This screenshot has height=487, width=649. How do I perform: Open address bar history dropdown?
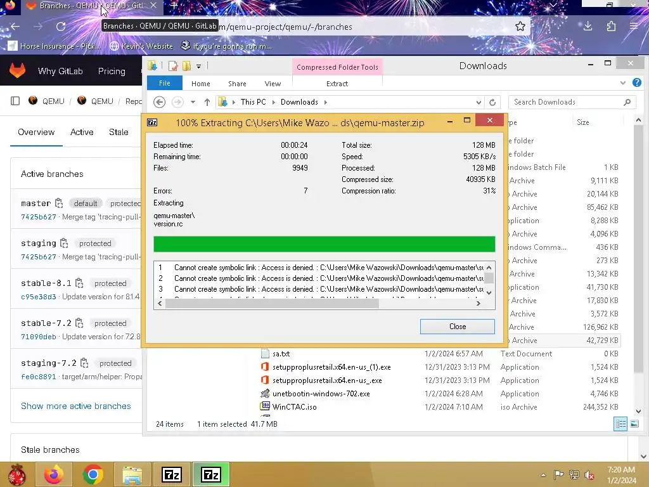point(479,102)
